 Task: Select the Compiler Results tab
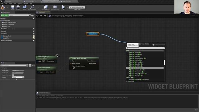[x=43, y=93]
